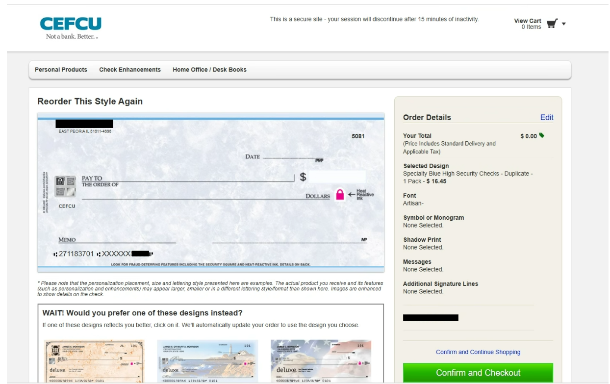This screenshot has height=384, width=610.
Task: Click Confirm and Continue Shopping link
Action: (x=478, y=352)
